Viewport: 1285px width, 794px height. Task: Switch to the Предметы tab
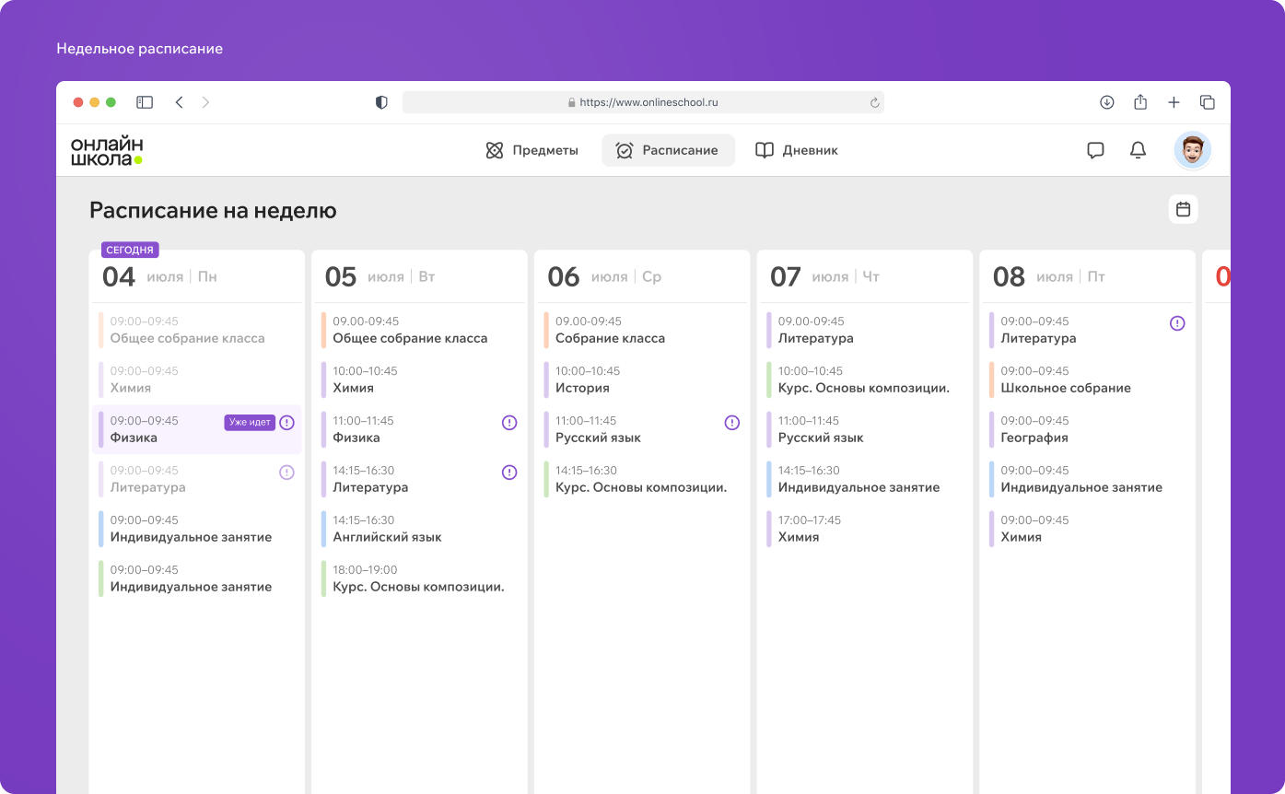coord(532,150)
